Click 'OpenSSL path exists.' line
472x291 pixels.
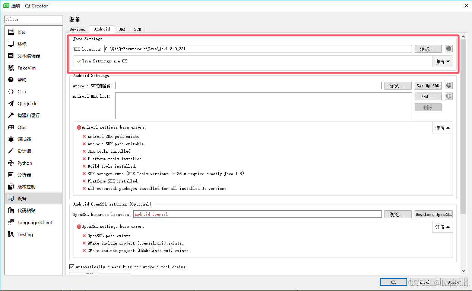click(x=110, y=236)
